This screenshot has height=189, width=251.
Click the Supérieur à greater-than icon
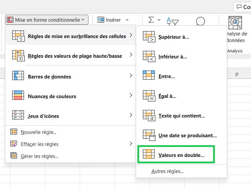click(149, 37)
